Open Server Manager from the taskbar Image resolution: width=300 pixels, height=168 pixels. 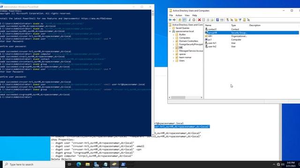click(97, 164)
